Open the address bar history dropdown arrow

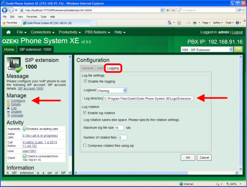(162, 10)
